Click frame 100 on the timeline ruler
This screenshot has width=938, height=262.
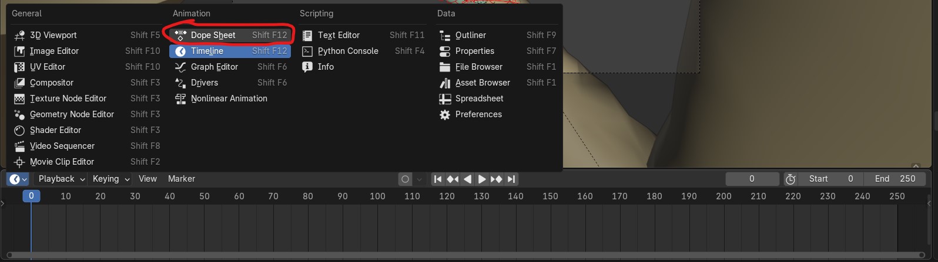(x=377, y=196)
